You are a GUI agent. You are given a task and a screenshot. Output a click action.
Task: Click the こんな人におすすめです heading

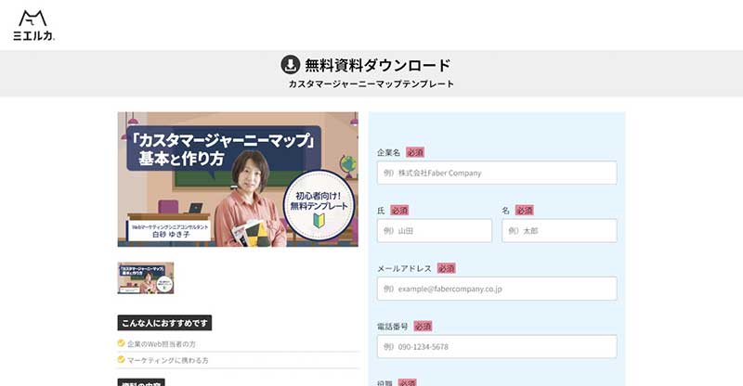tap(164, 323)
